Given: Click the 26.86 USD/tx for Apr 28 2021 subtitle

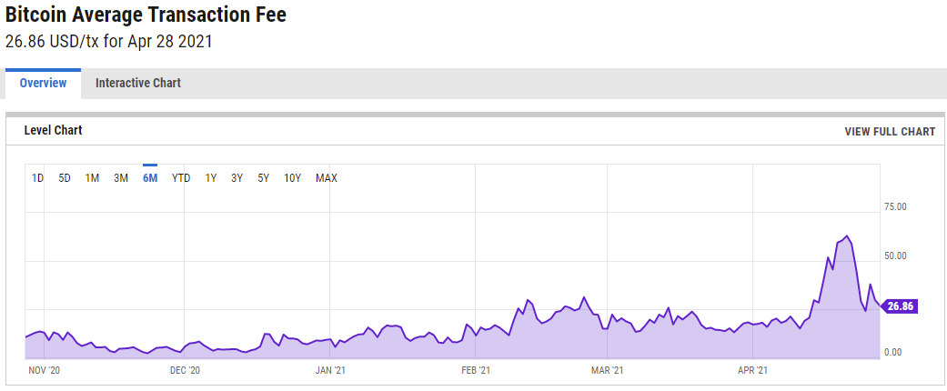Looking at the screenshot, I should tap(109, 42).
